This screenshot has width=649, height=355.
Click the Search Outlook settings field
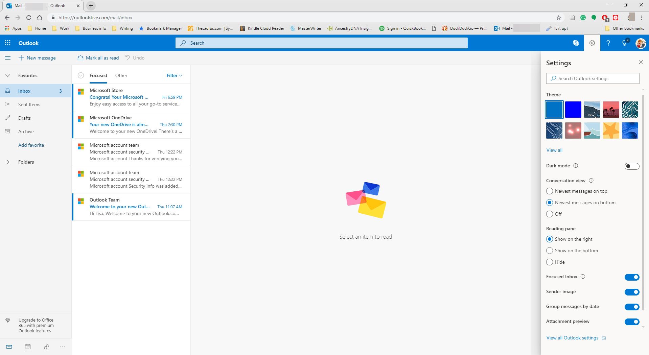click(593, 78)
